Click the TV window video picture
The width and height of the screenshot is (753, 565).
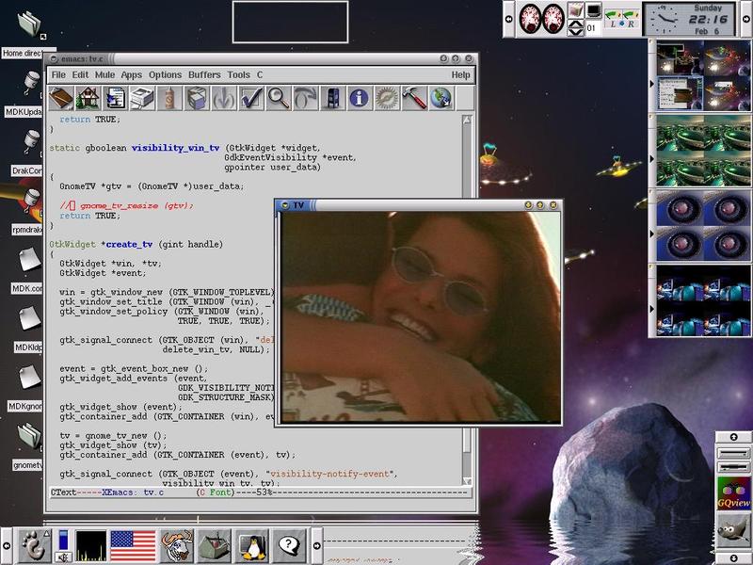420,316
